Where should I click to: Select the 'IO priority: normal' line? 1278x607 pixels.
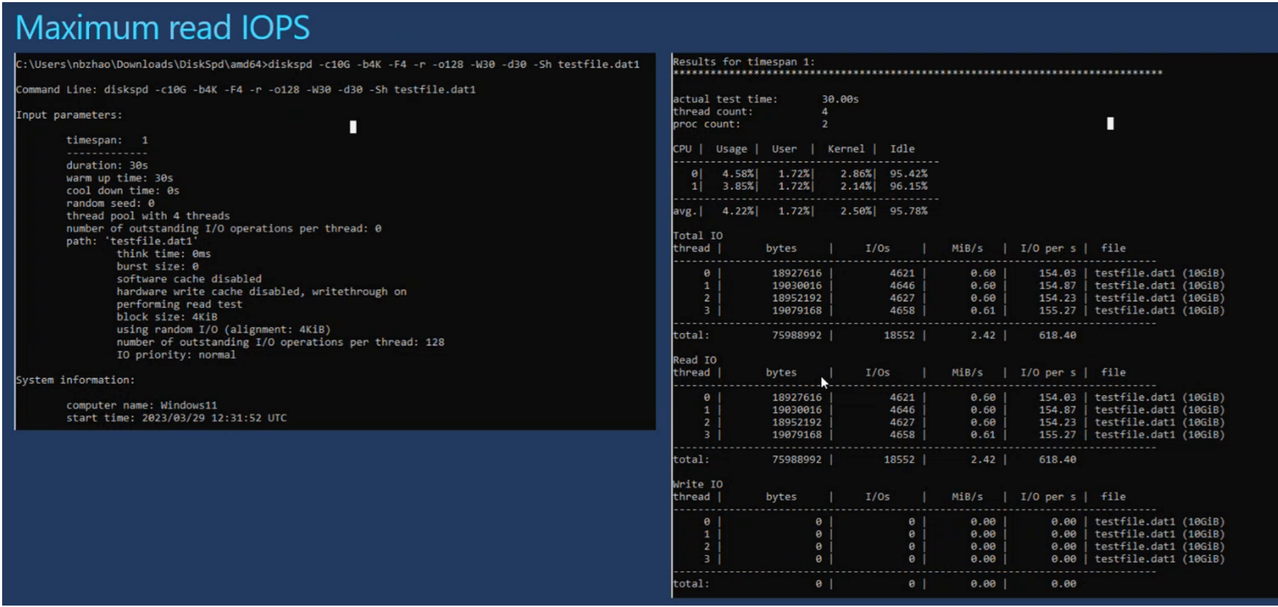176,355
